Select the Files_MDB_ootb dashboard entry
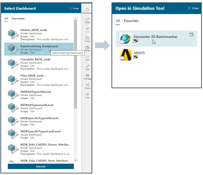The image size is (203, 175). point(39,80)
